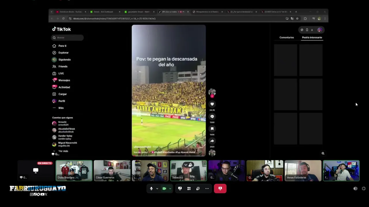Open Chrome three-dot menu

(x=325, y=18)
